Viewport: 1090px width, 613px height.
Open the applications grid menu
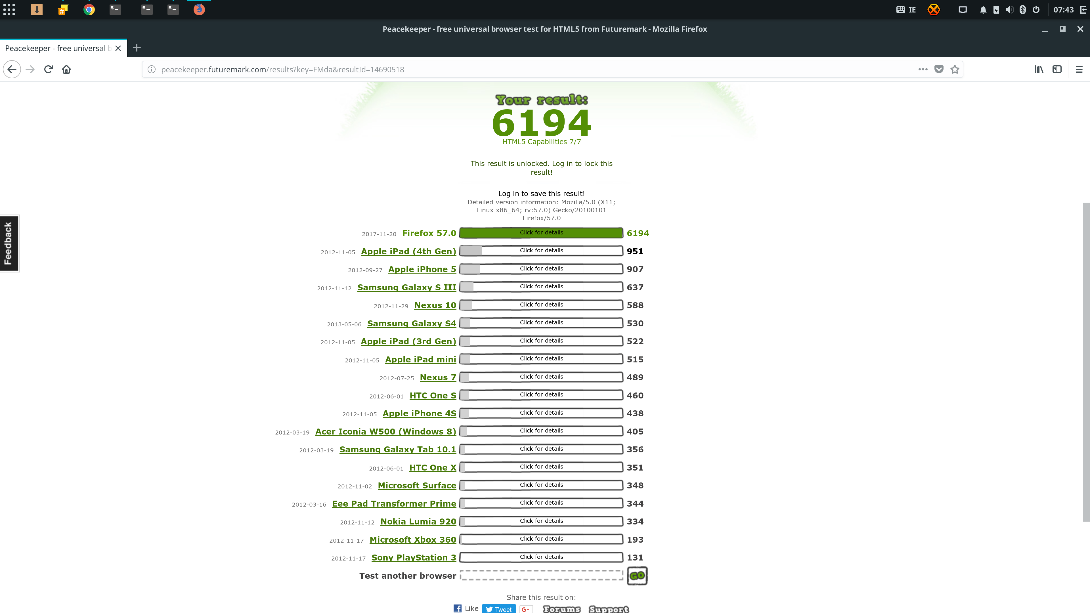[9, 9]
